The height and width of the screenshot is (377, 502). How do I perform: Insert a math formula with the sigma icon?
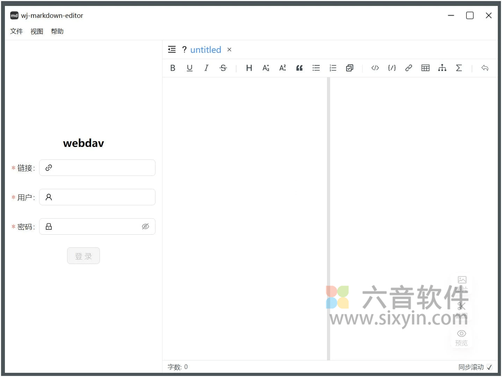coord(459,68)
